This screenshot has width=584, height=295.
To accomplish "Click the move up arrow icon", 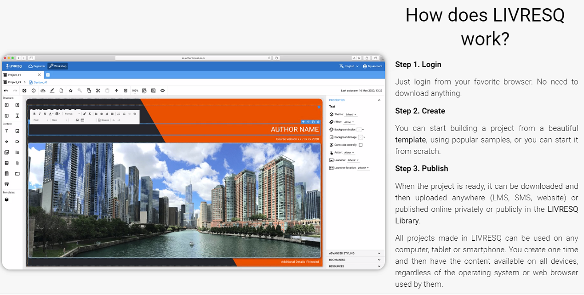I will coord(116,91).
